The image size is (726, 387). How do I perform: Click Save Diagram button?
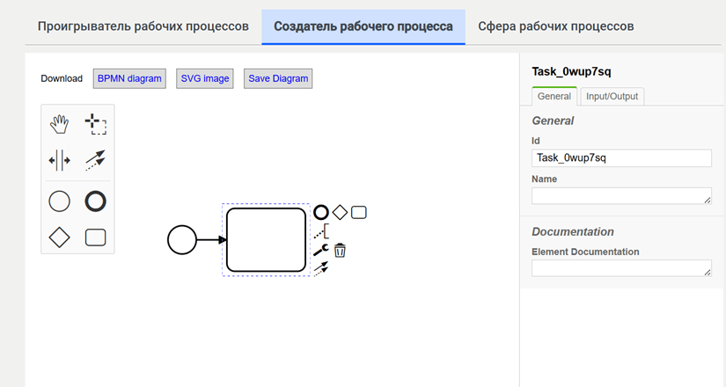pos(278,78)
